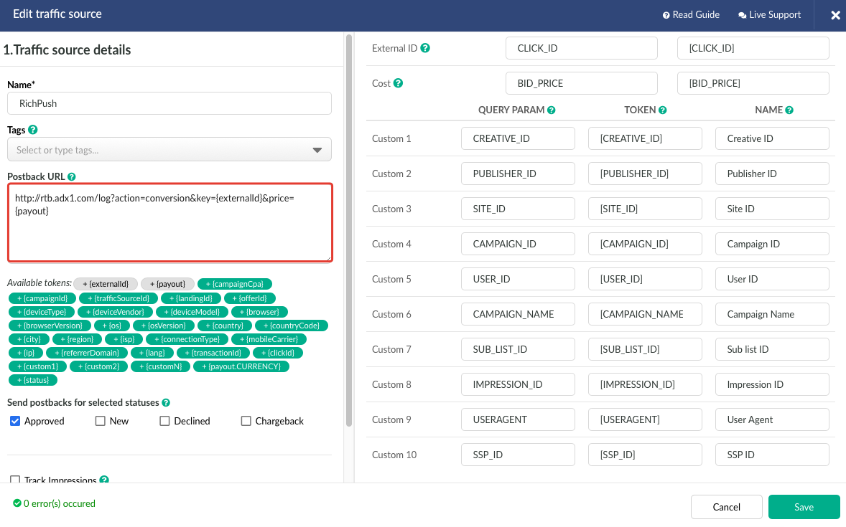Click Cancel button
Viewport: 846px width, 527px height.
(726, 507)
